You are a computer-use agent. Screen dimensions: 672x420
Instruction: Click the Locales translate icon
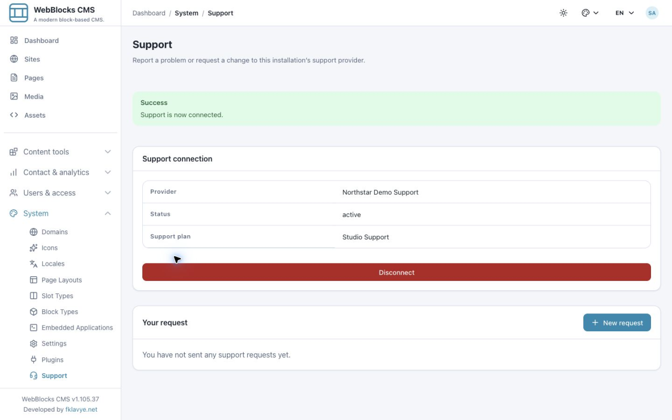(34, 264)
